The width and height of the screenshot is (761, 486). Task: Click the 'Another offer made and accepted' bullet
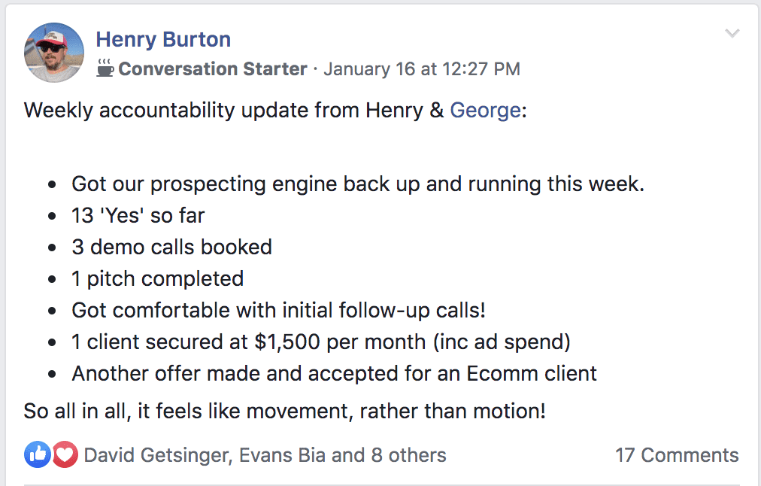pyautogui.click(x=334, y=373)
